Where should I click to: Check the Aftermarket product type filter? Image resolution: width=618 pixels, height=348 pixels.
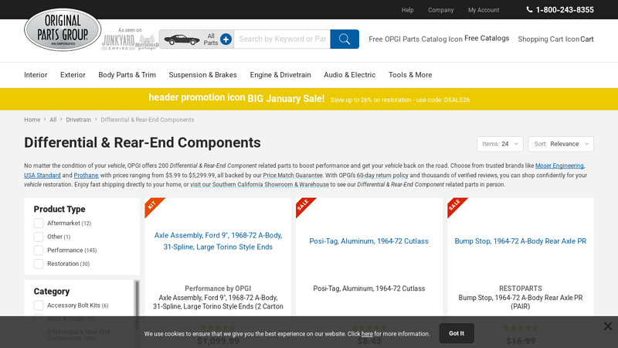pyautogui.click(x=39, y=223)
